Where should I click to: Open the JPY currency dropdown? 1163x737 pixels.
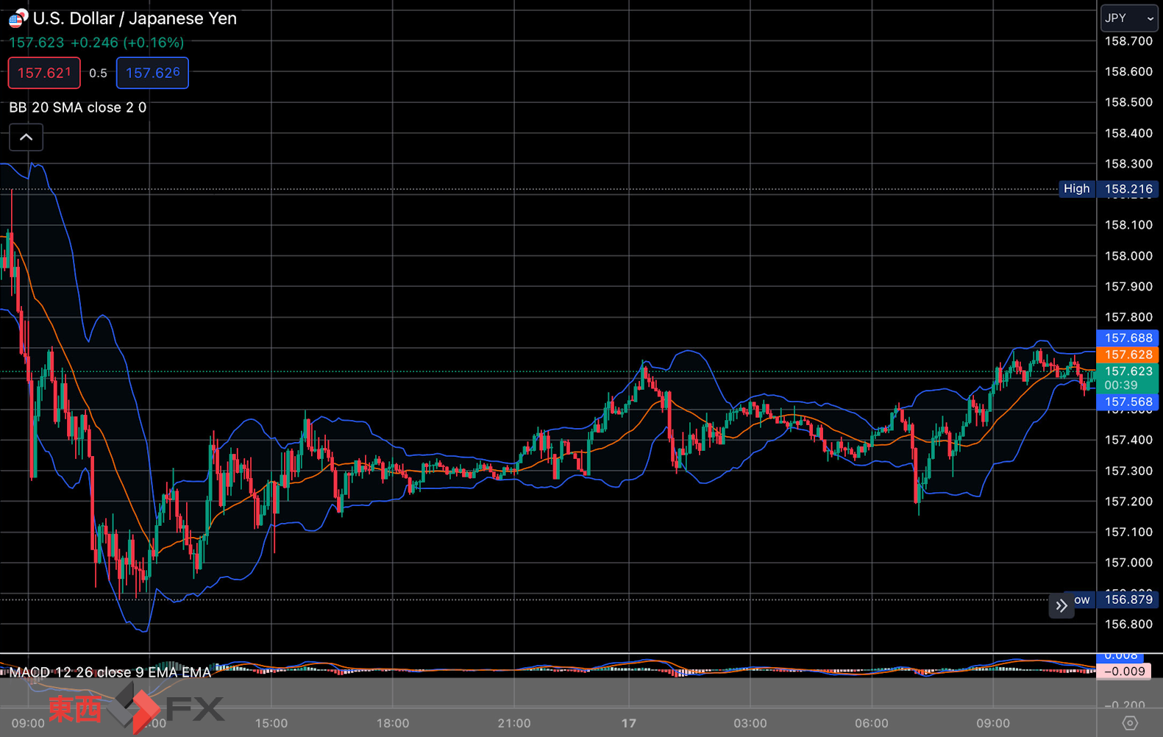(x=1129, y=18)
